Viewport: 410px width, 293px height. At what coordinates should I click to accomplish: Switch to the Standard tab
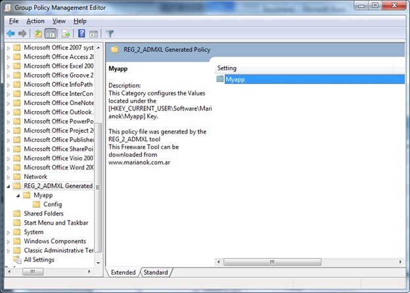click(156, 273)
